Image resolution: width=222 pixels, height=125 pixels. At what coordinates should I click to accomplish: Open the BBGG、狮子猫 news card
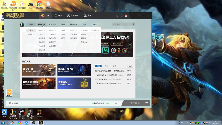[74, 70]
